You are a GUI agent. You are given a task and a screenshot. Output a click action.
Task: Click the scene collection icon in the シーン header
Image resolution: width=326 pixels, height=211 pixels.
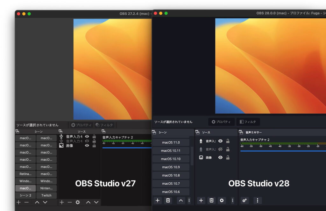(x=156, y=132)
